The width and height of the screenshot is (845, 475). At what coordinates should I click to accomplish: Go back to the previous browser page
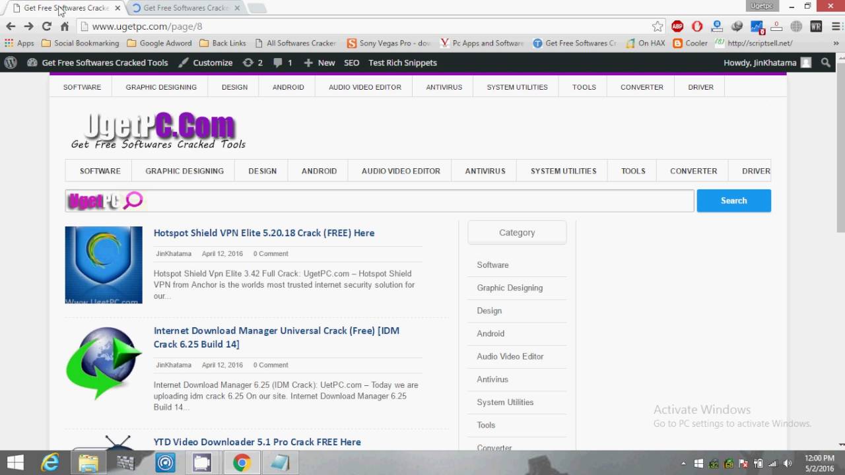(x=11, y=26)
